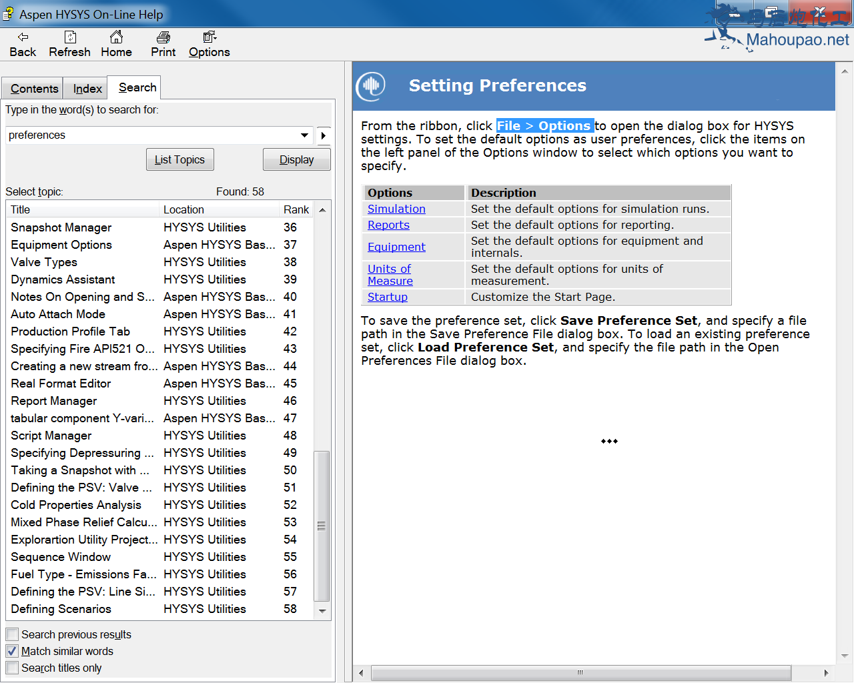The image size is (854, 683).
Task: Sort results by Rank column header
Action: [296, 209]
